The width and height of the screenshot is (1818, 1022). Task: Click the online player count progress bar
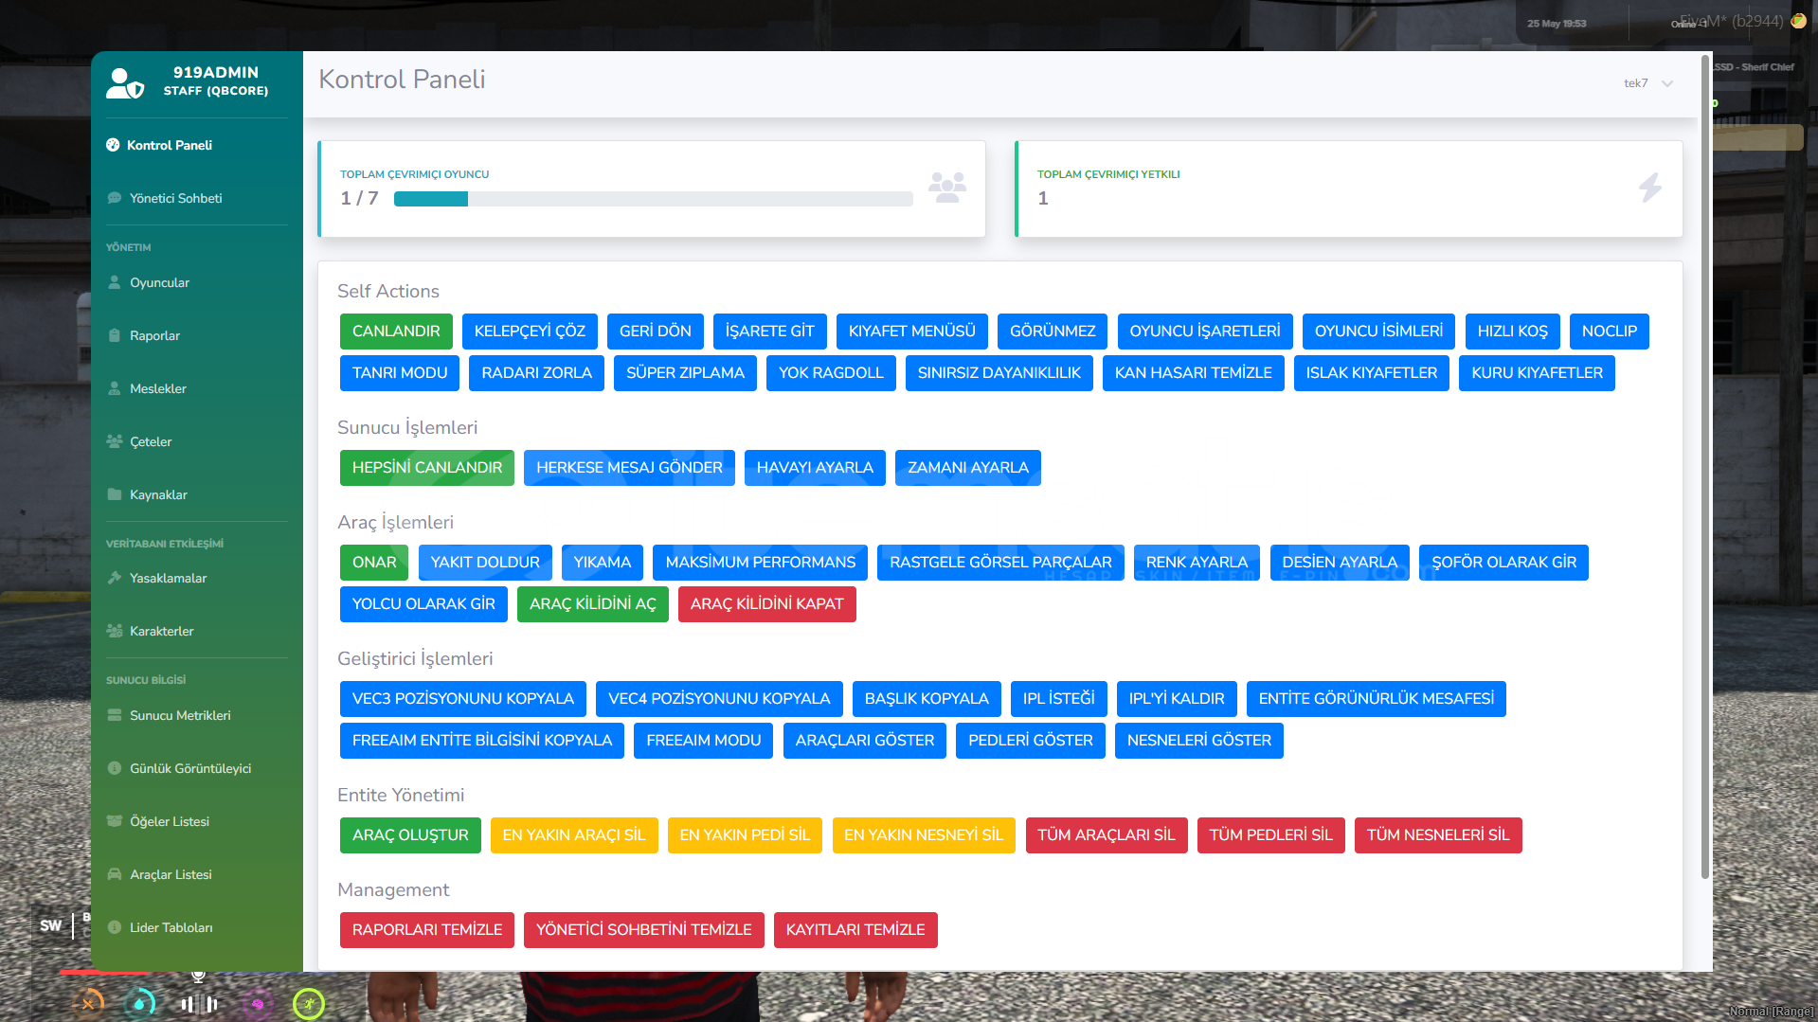654,199
